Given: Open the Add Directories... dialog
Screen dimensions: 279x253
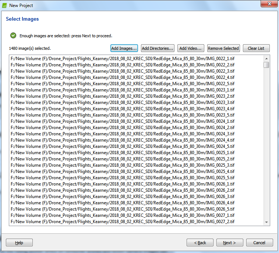Looking at the screenshot, I should [x=158, y=48].
